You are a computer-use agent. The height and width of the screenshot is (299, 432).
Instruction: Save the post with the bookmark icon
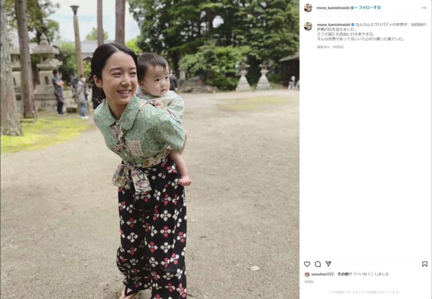click(425, 264)
